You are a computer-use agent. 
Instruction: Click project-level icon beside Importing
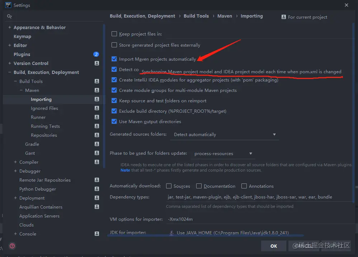[97, 99]
